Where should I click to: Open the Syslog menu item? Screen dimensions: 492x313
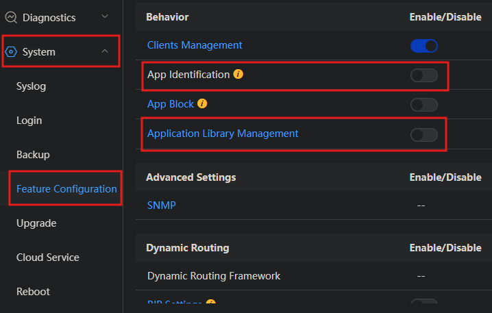pos(31,86)
